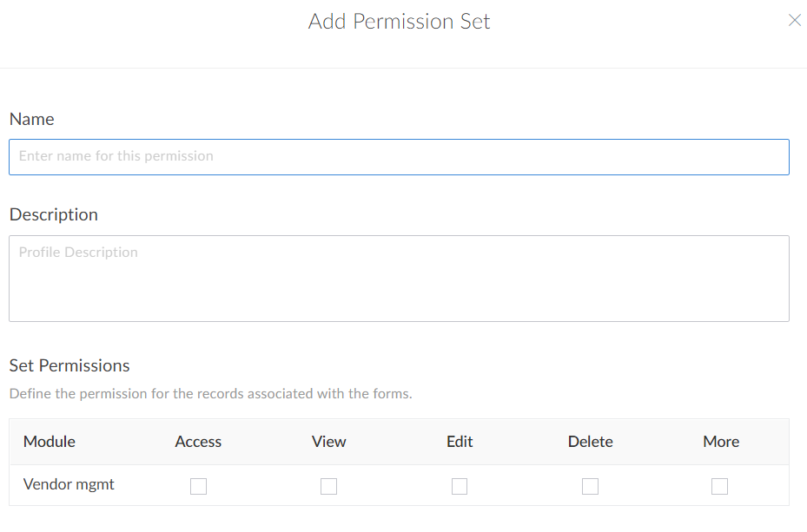Click the permission Name input field
This screenshot has height=532, width=807.
399,157
